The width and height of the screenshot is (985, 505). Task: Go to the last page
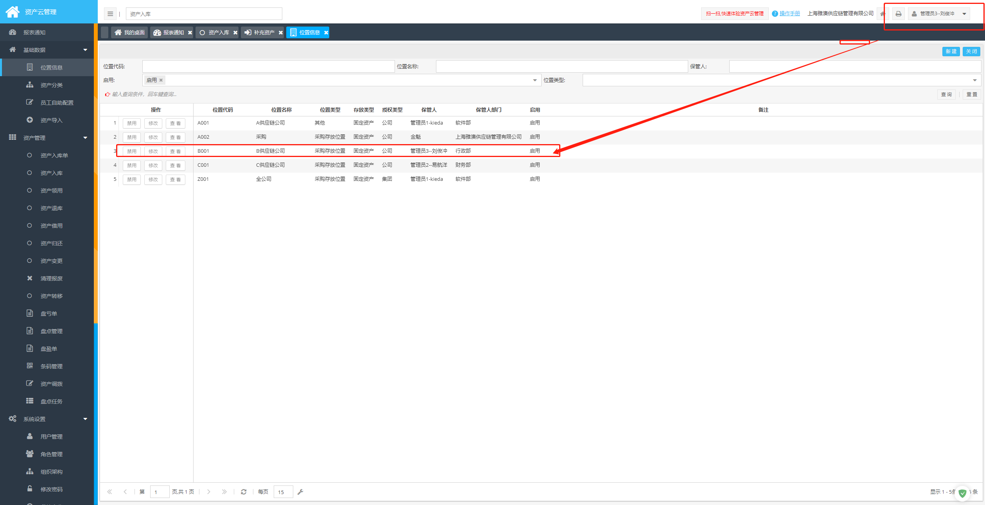[x=224, y=492]
